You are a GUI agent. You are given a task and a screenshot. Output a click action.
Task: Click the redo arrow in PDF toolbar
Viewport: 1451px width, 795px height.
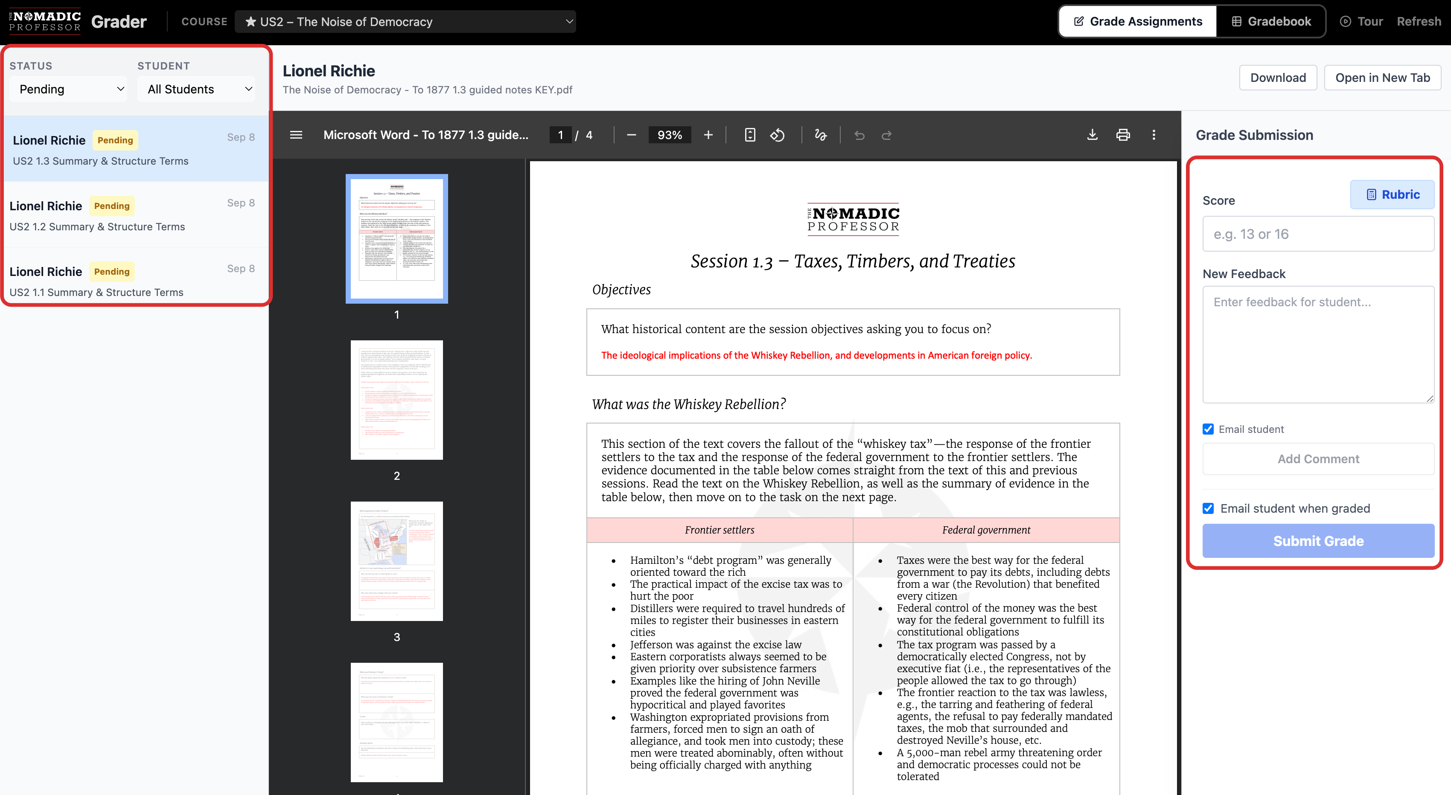(886, 135)
